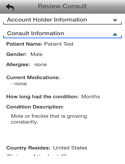Expand Account Holder Information down arrow
125x164 pixels.
[x=115, y=20]
